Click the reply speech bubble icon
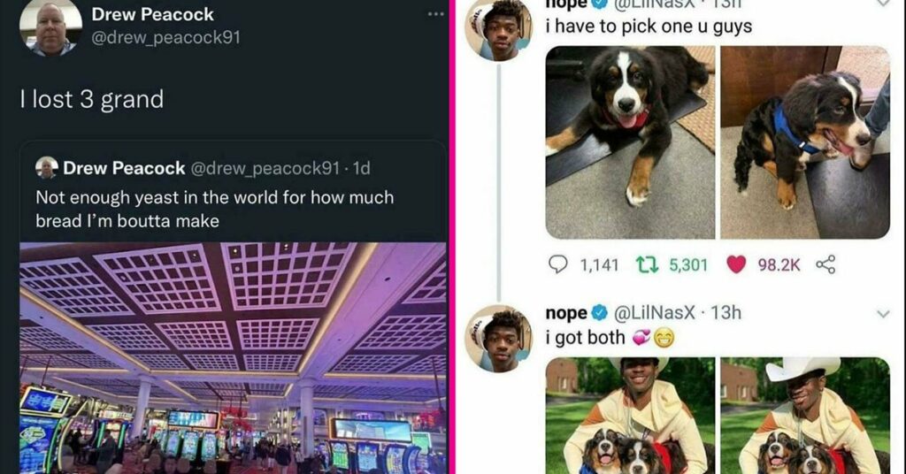The width and height of the screenshot is (906, 474). (x=557, y=264)
